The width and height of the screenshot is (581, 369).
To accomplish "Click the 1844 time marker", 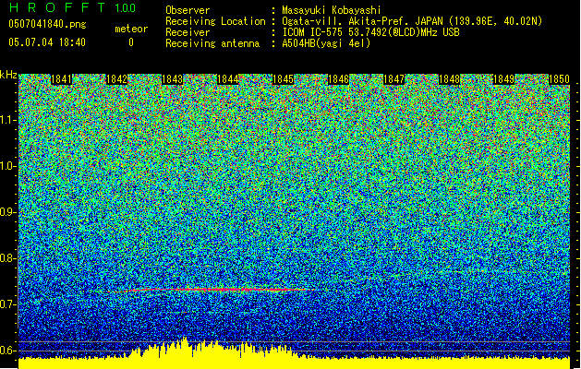I will click(227, 79).
